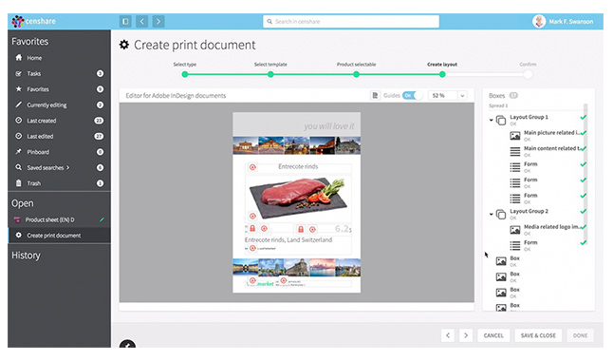Go to previous step with bottom arrow
Image resolution: width=613 pixels, height=361 pixels.
click(448, 335)
